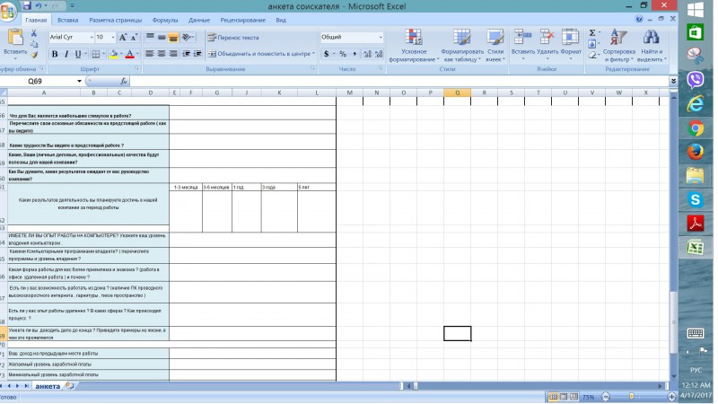Click the Format Painter brush icon
Viewport: 718px width, 404px height.
coord(34,55)
